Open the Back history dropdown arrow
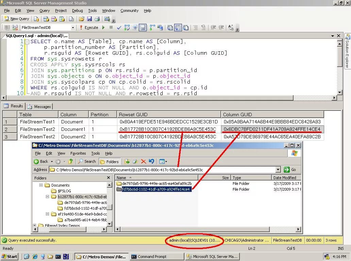351x261 pixels. [52, 161]
